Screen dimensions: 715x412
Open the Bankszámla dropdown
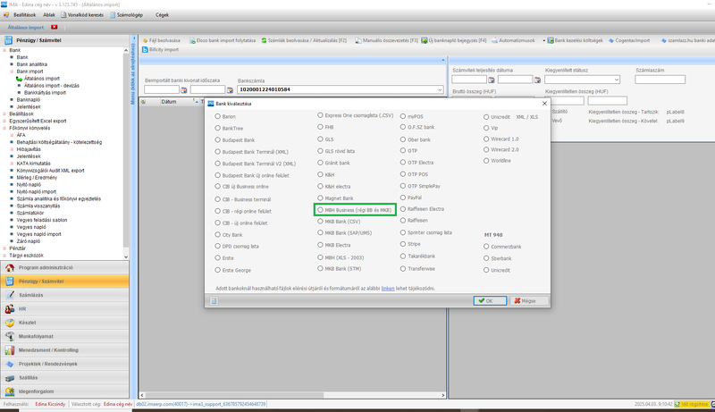(x=440, y=89)
